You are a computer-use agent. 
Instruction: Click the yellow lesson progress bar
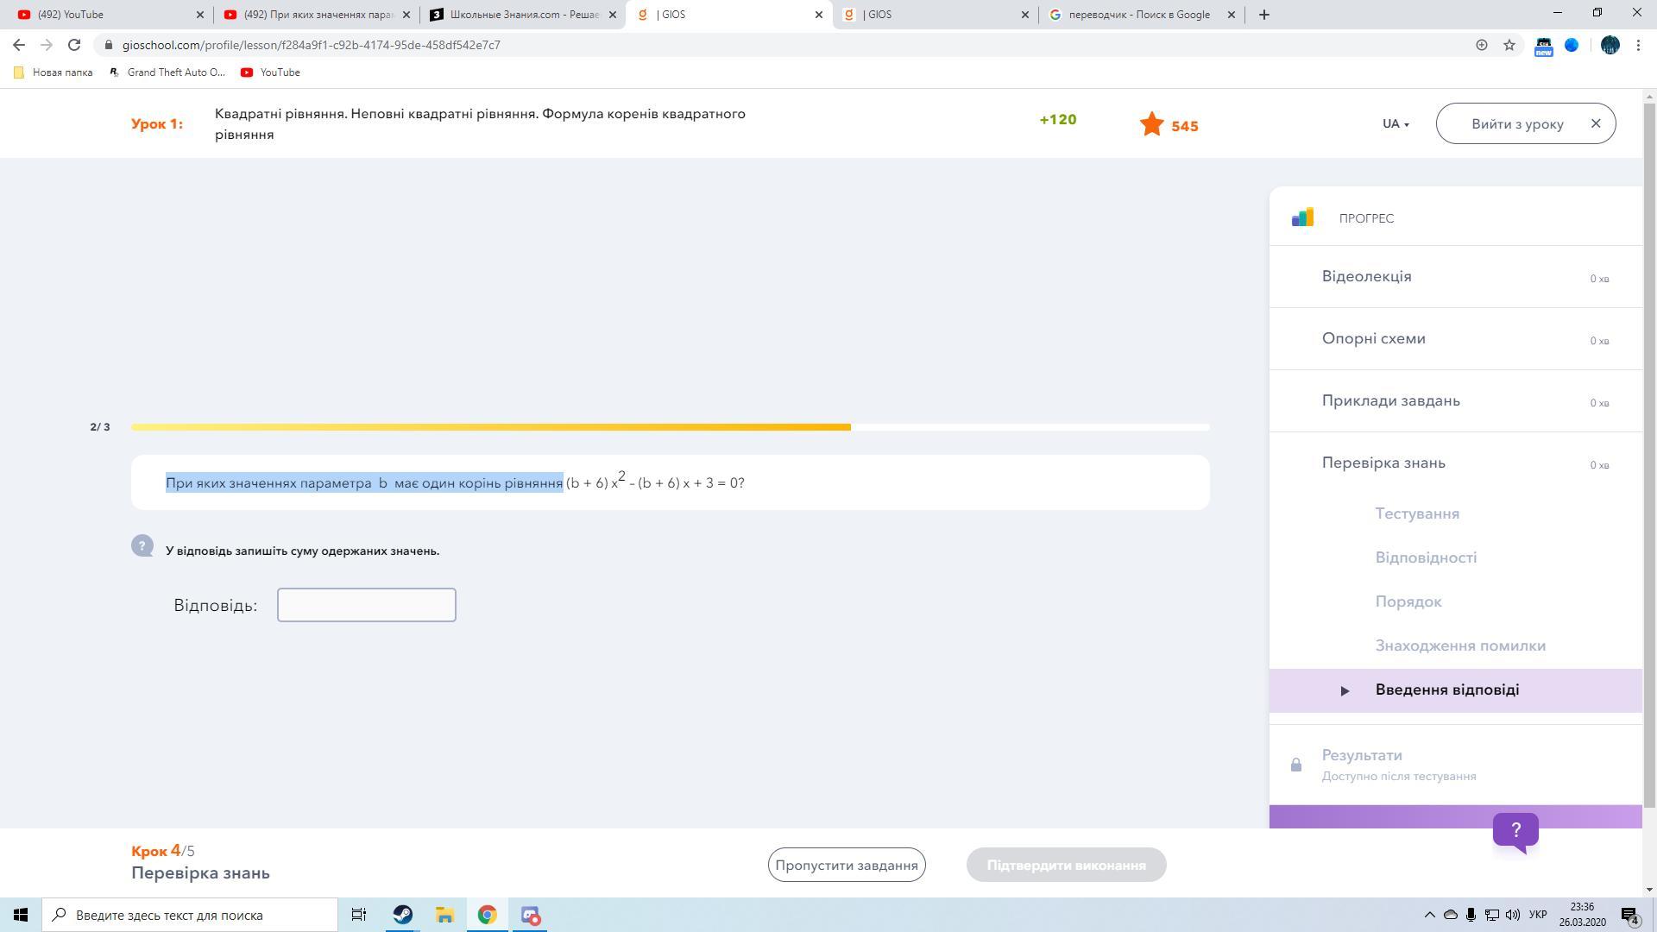pyautogui.click(x=490, y=427)
